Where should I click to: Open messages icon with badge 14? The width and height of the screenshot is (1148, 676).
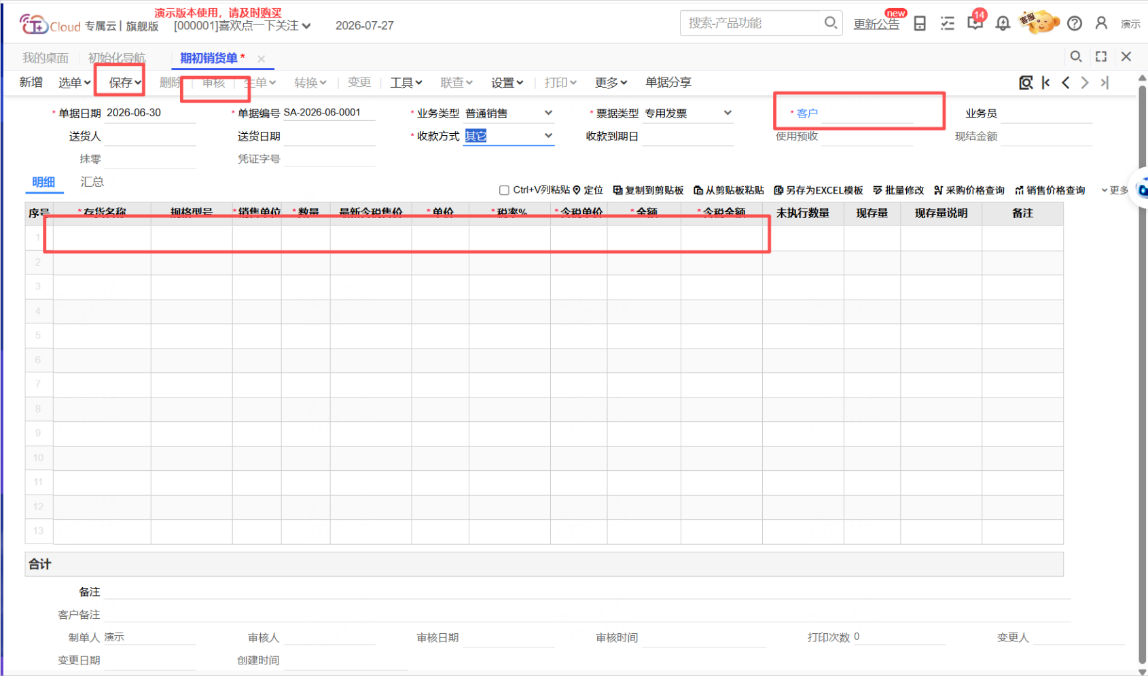975,22
